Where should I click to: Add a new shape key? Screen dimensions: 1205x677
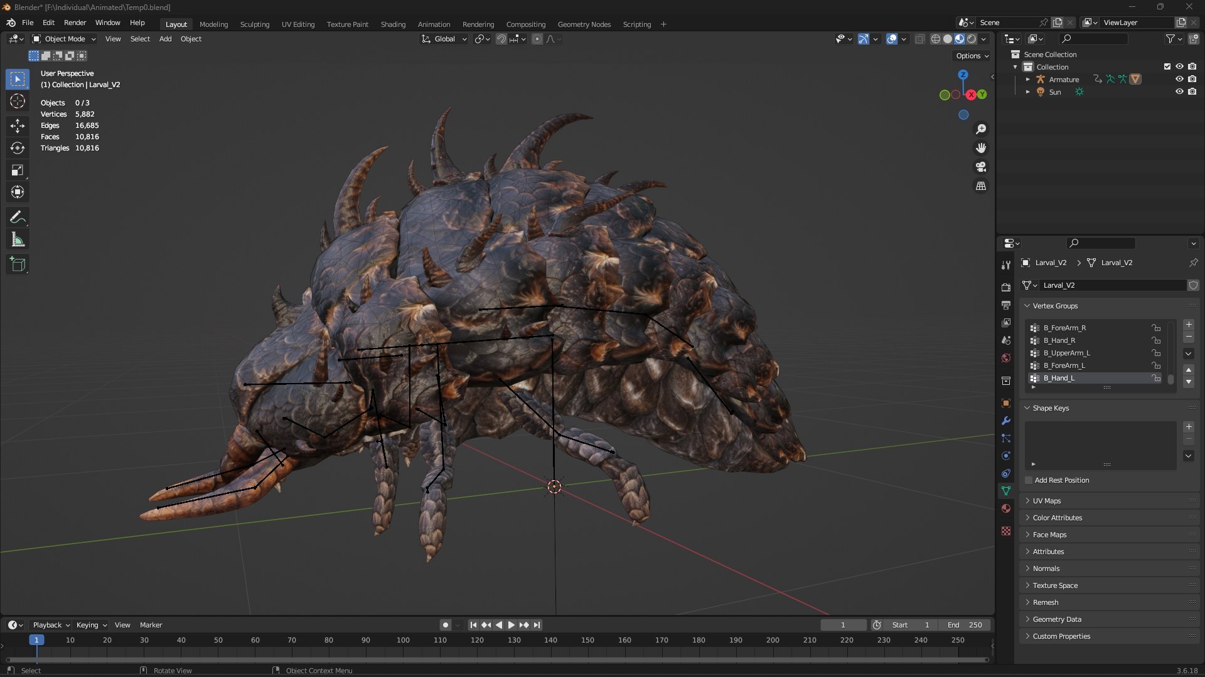[x=1189, y=427]
